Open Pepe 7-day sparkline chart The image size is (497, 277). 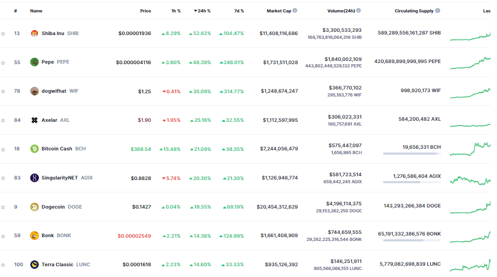(x=470, y=63)
